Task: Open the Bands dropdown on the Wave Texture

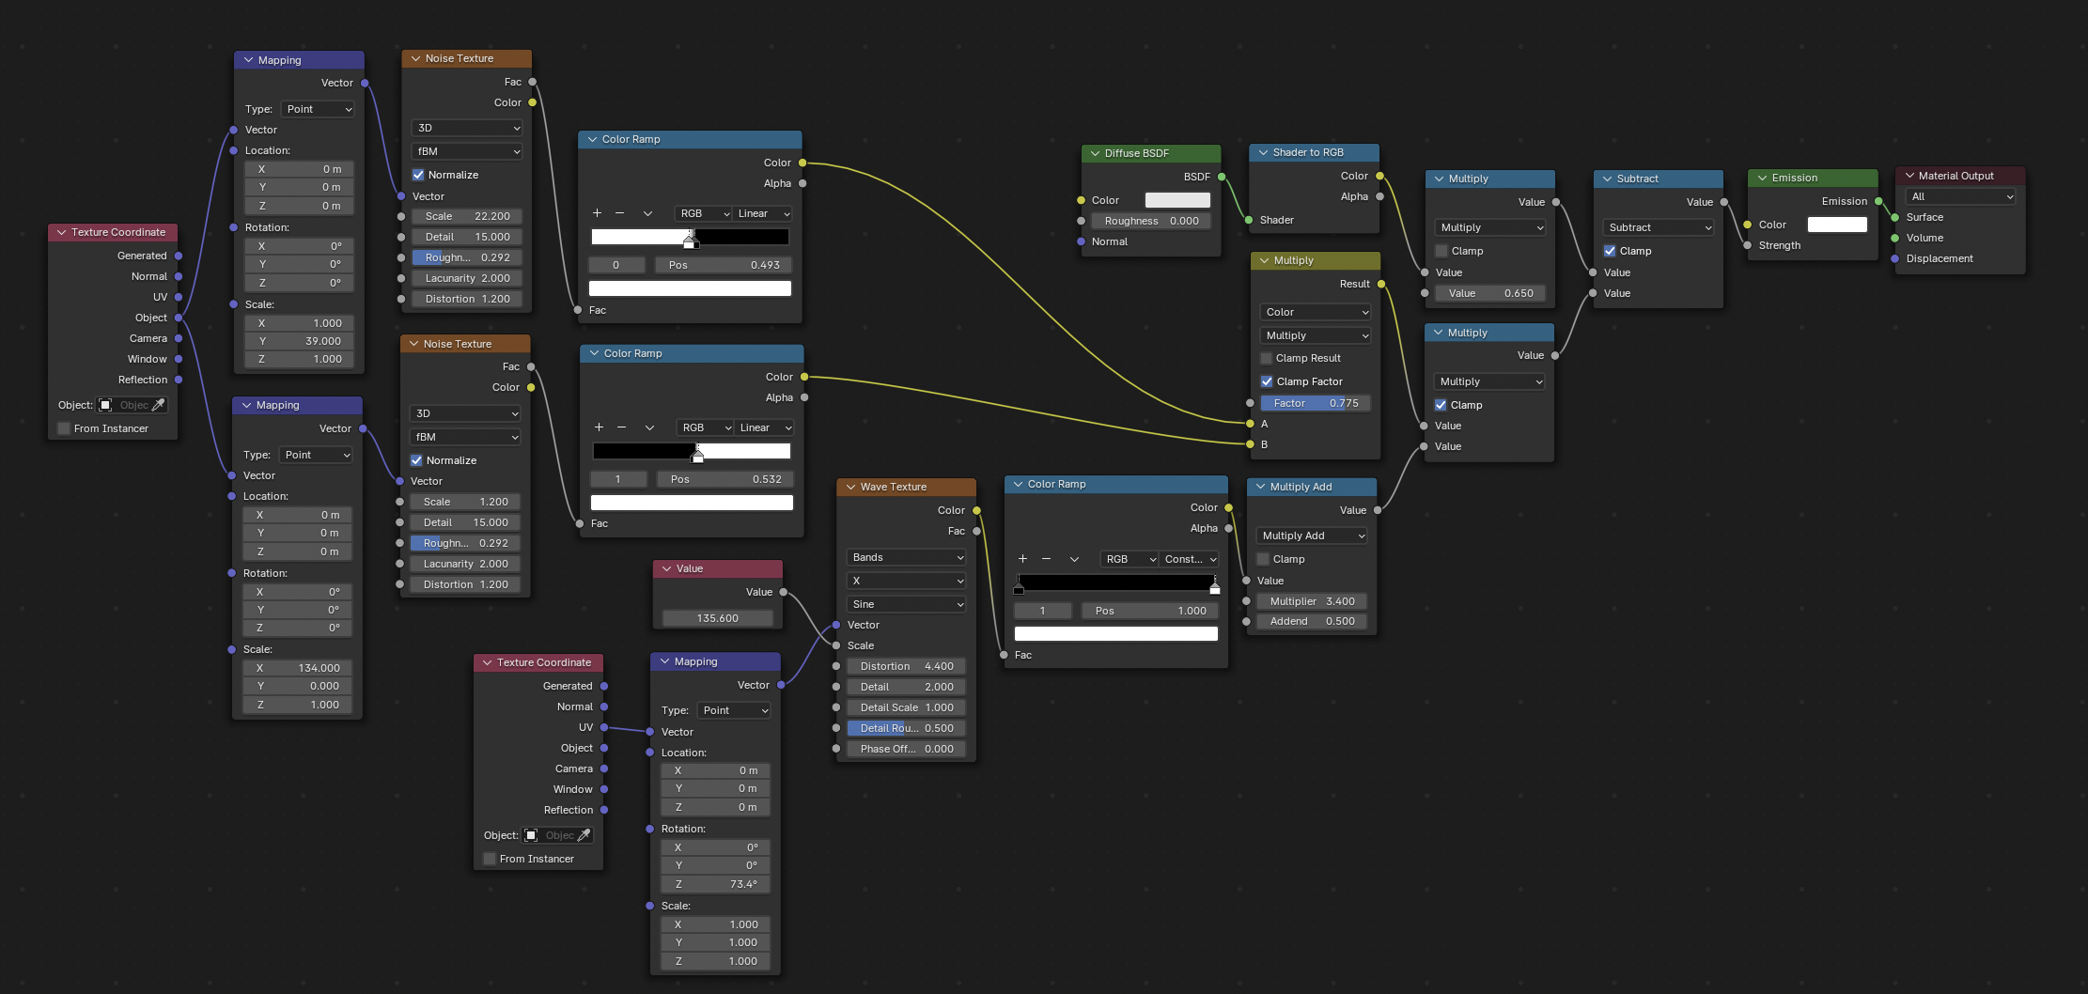Action: coord(904,557)
